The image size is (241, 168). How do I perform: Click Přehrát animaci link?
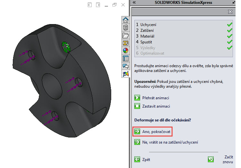point(156,98)
